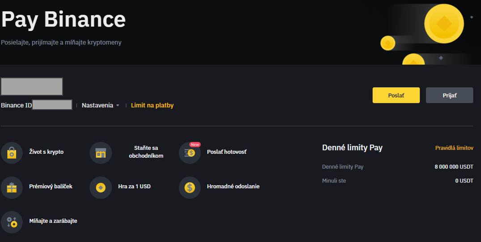Select the Hromadné odoslanie label
Screen dimensions: 481x242
tap(233, 187)
